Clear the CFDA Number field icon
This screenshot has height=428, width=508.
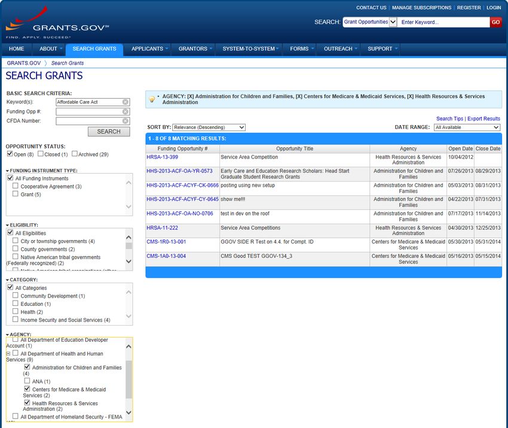click(x=126, y=121)
